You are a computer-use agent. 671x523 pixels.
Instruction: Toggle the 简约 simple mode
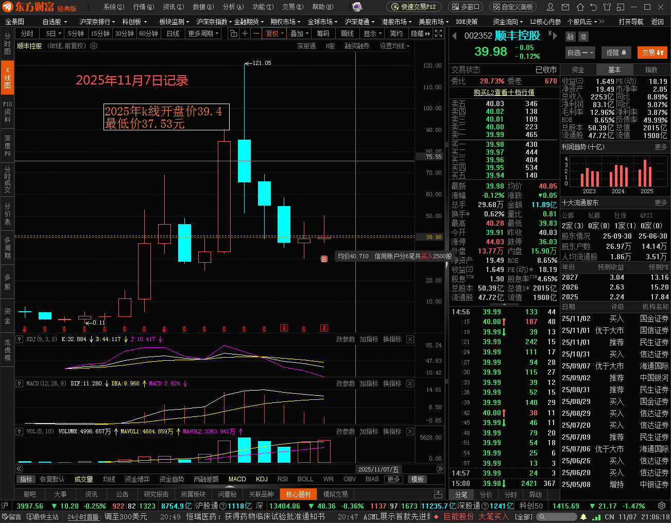tap(397, 33)
